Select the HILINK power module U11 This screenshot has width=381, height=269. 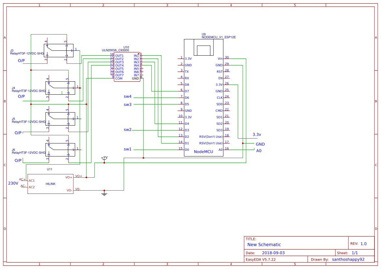(x=51, y=184)
